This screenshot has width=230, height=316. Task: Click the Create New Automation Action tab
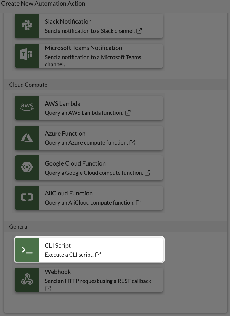tap(43, 4)
